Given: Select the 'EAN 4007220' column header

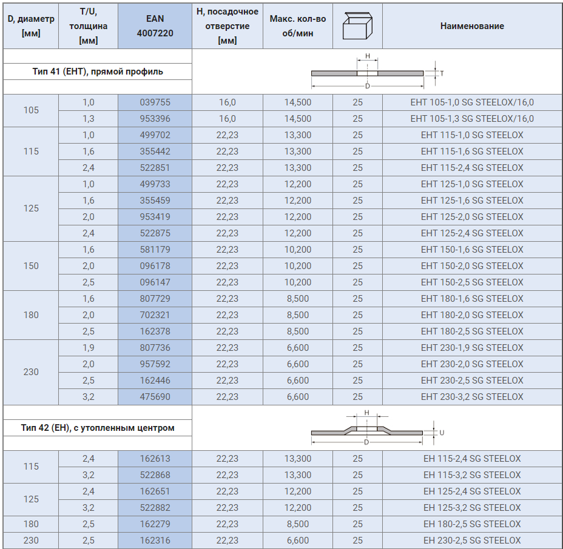Looking at the screenshot, I should [x=155, y=27].
